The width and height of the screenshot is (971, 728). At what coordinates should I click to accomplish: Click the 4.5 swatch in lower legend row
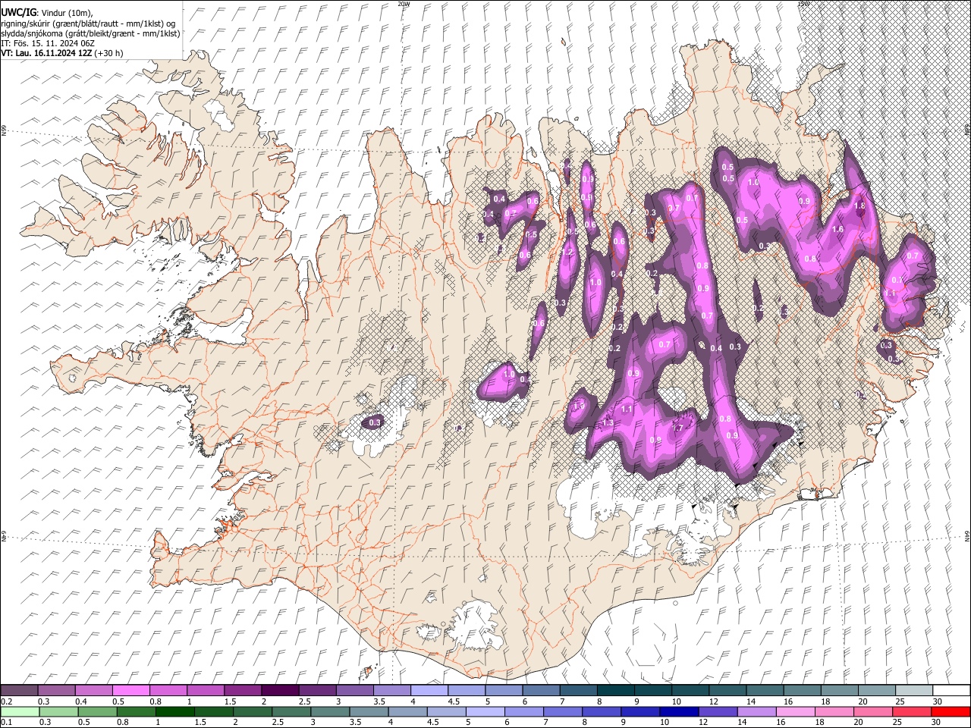pyautogui.click(x=447, y=711)
